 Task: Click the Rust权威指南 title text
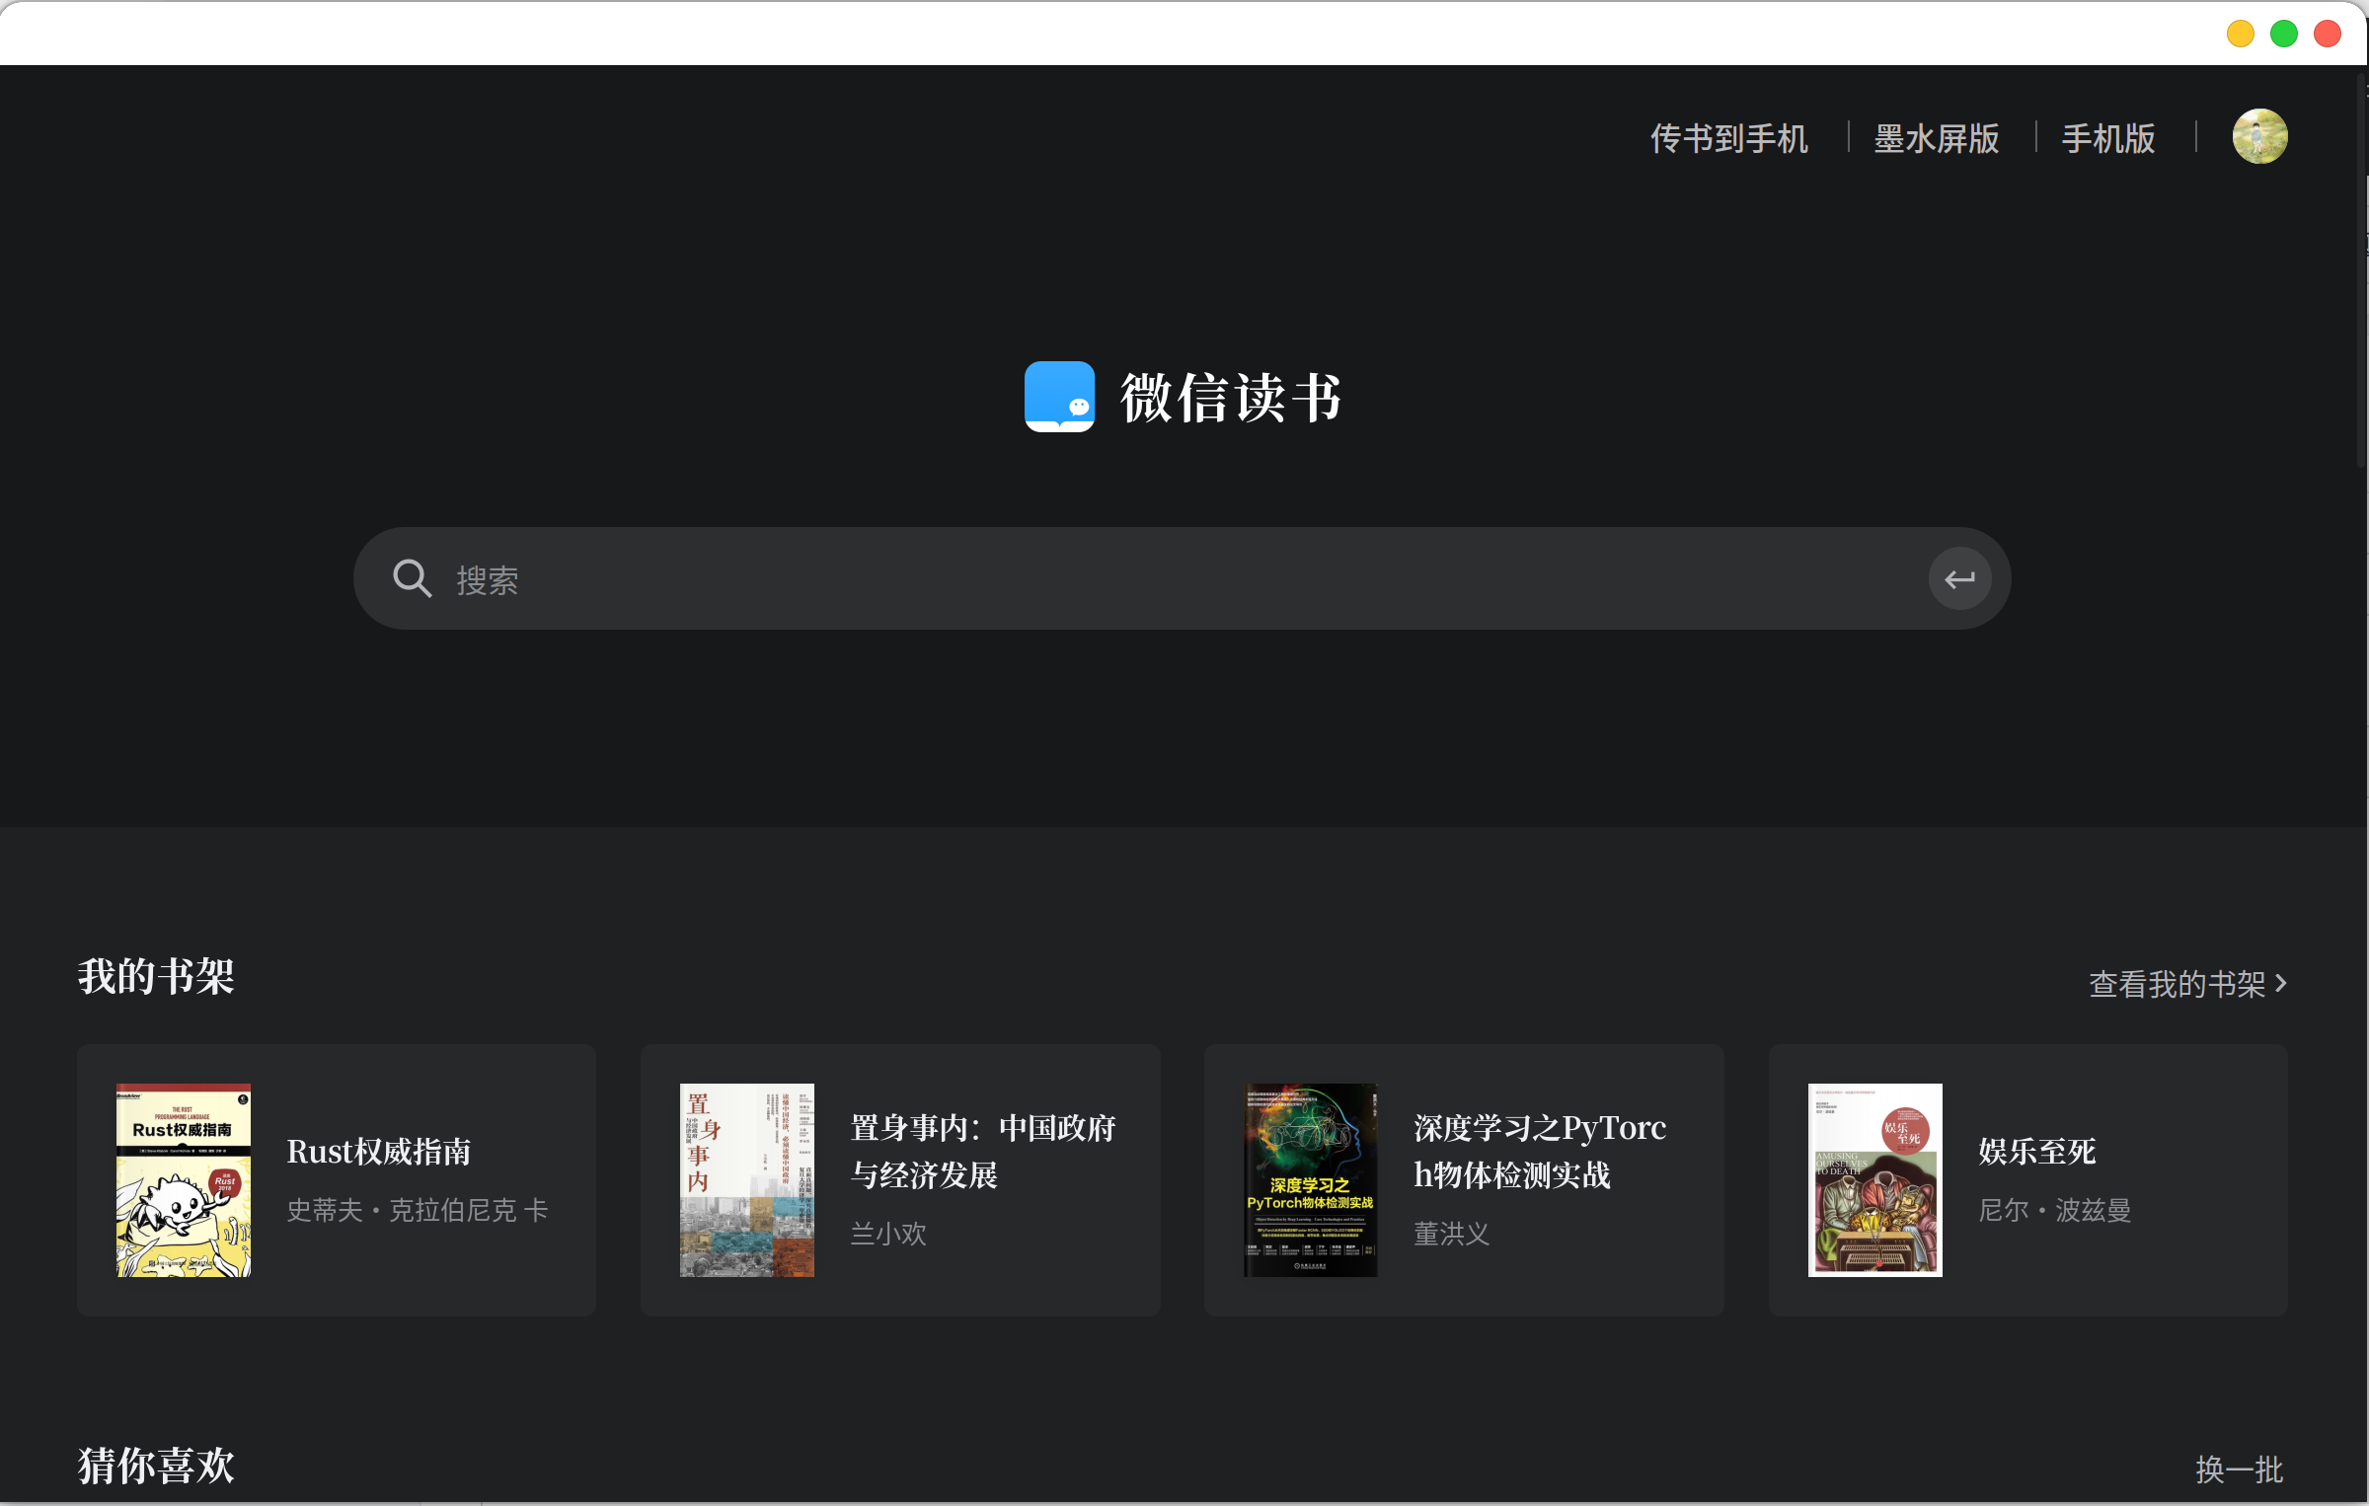click(x=378, y=1152)
